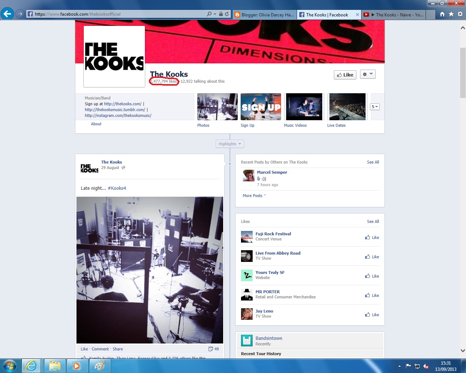
Task: See All recent posts by others
Action: (373, 162)
